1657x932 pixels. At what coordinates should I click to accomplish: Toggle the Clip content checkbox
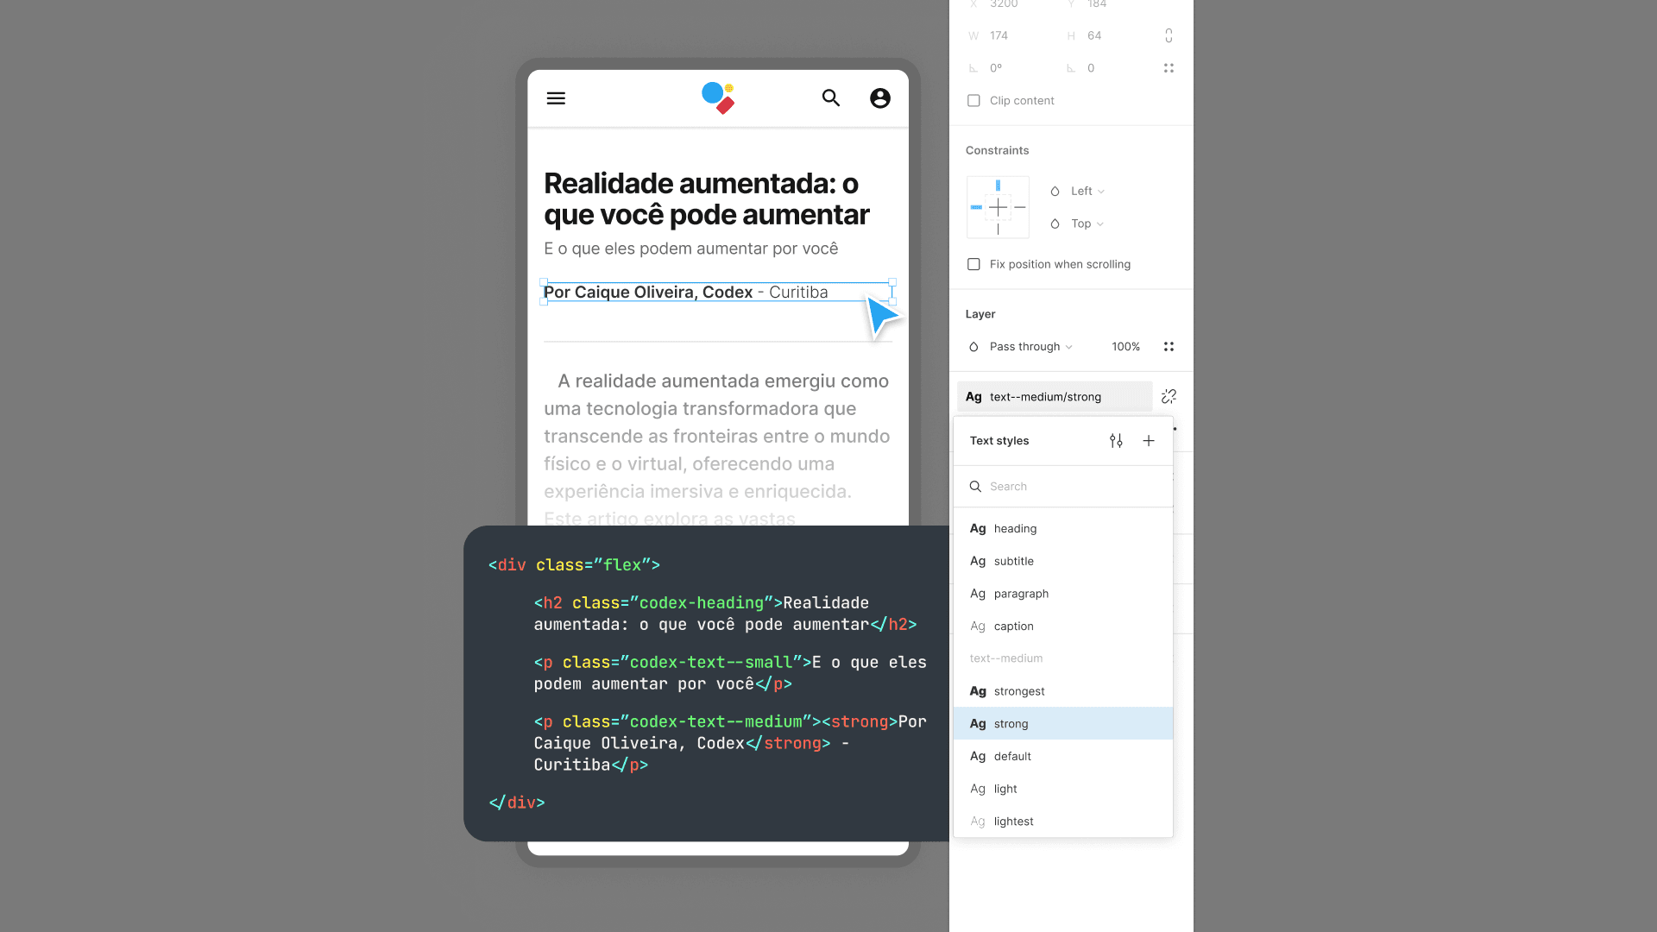[x=973, y=100]
